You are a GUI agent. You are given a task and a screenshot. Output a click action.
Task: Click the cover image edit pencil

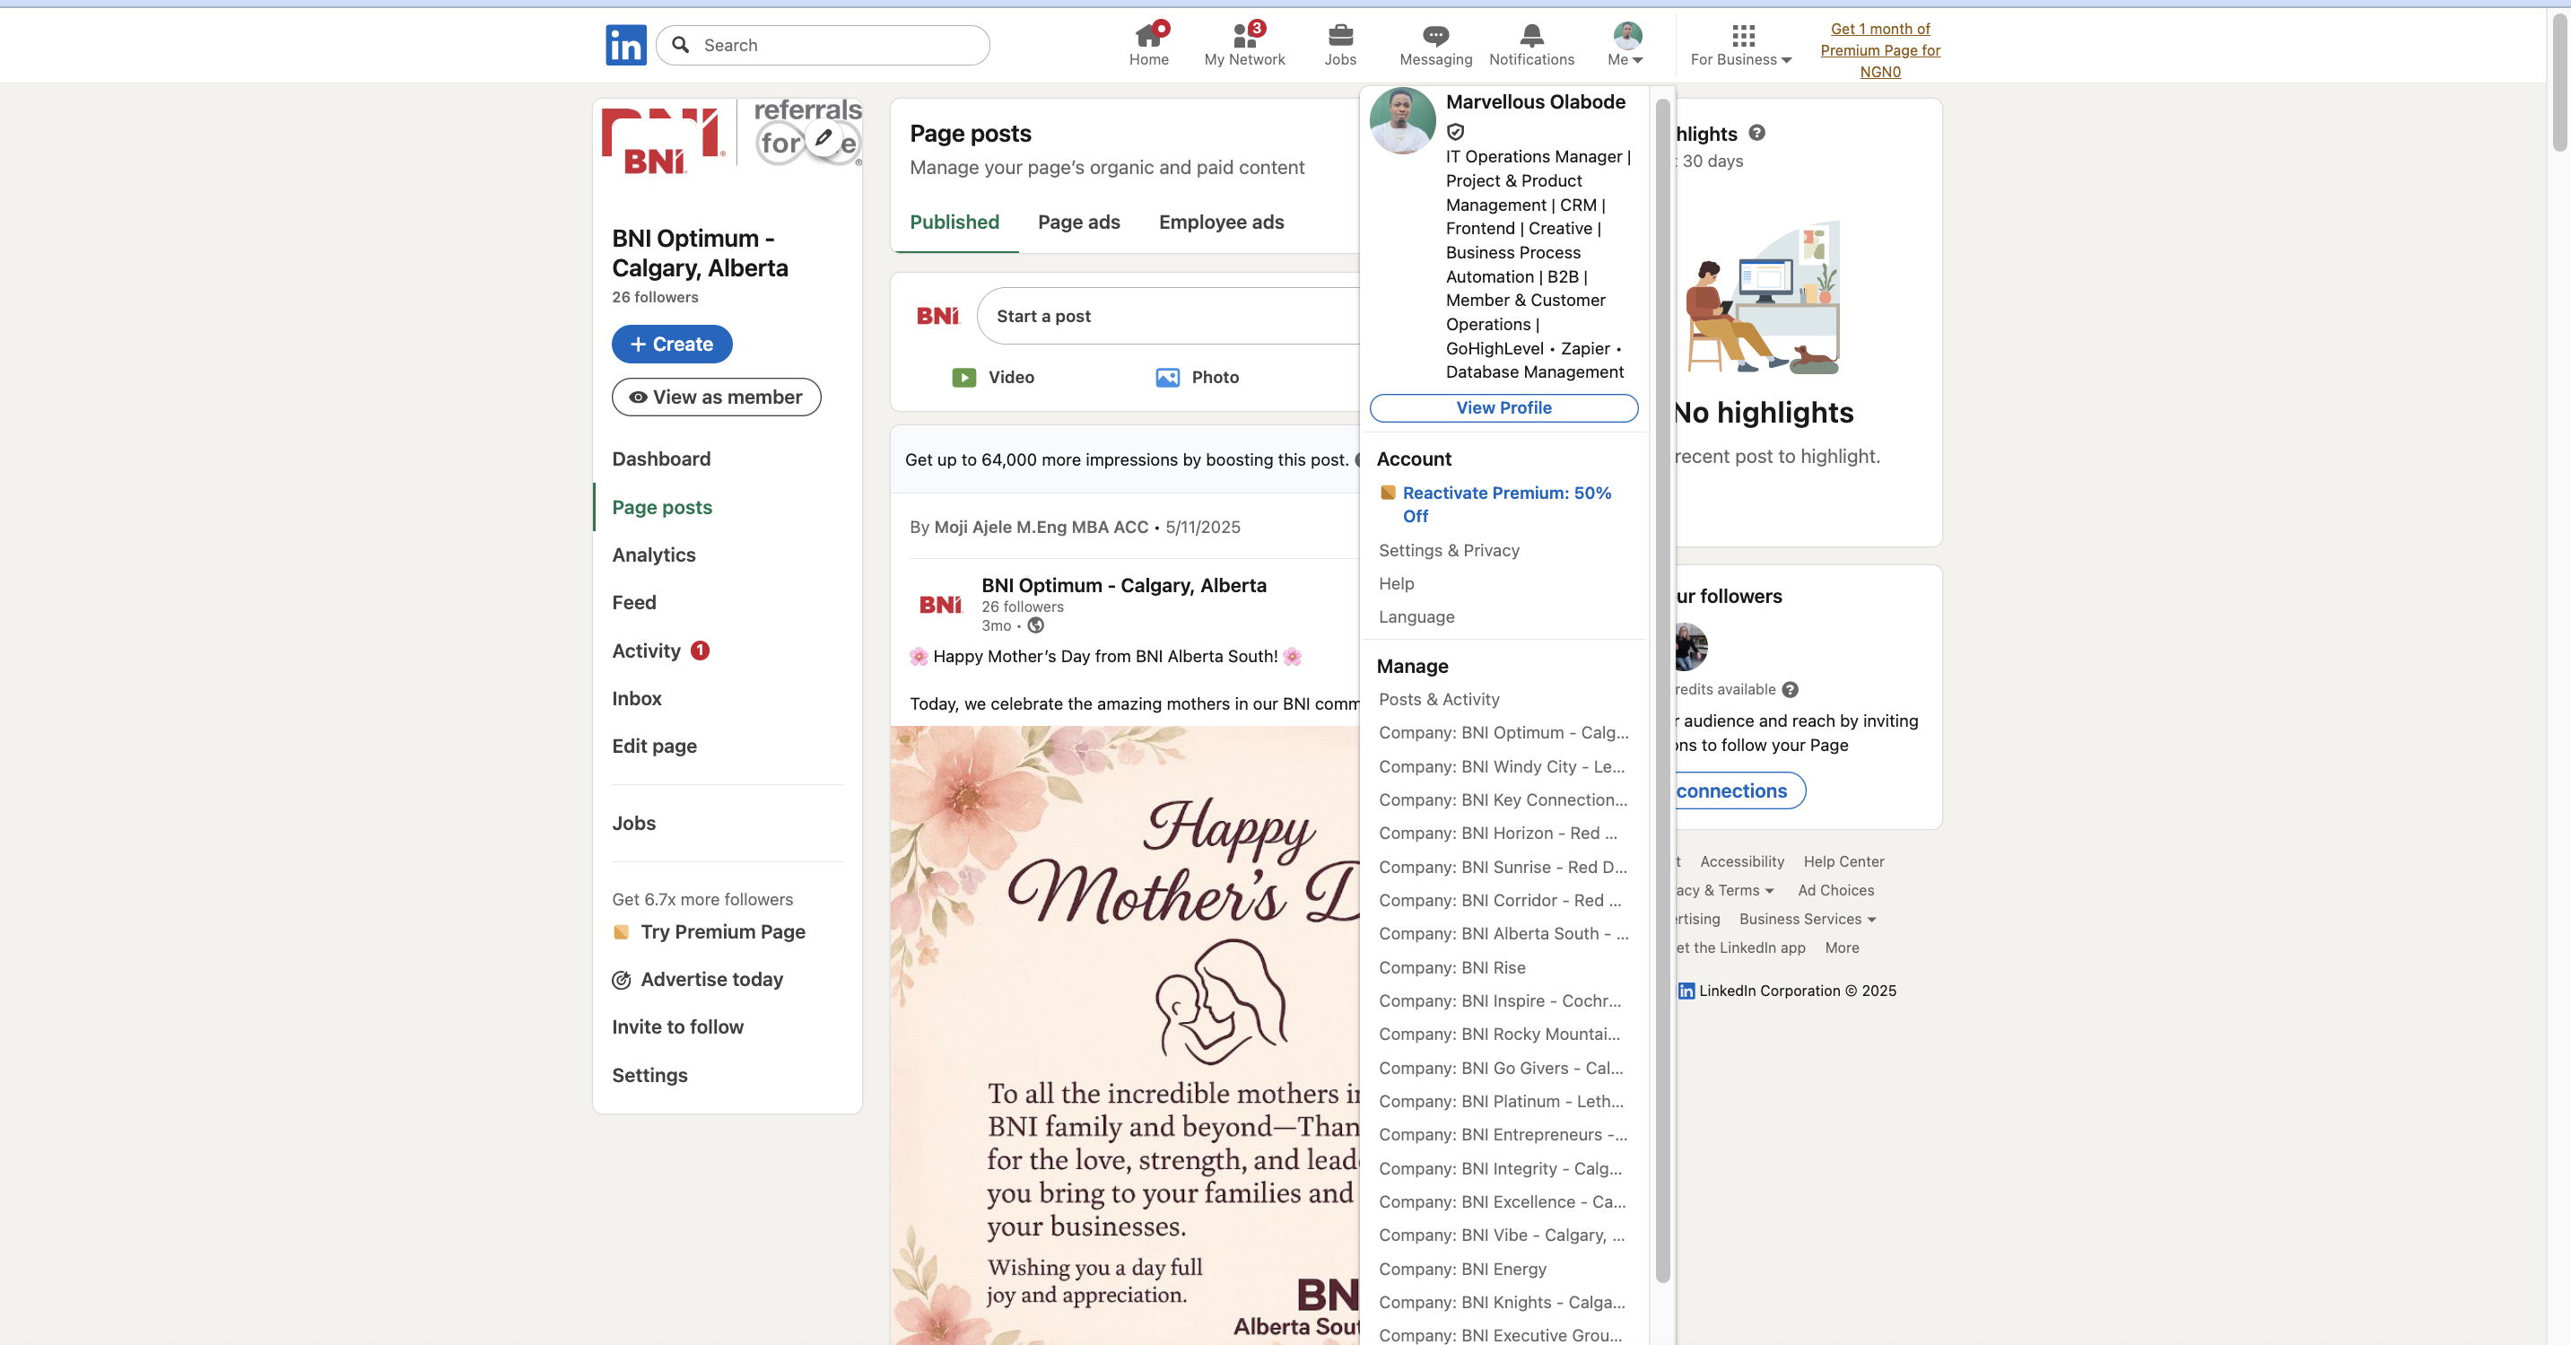click(824, 139)
